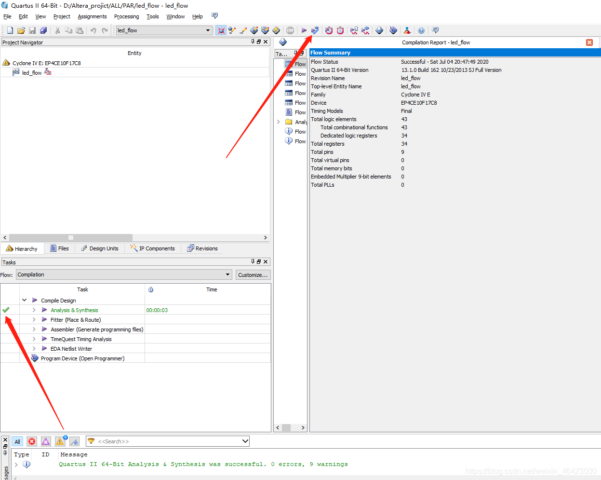This screenshot has width=601, height=480.
Task: Start full compilation with the play icon
Action: click(x=304, y=30)
